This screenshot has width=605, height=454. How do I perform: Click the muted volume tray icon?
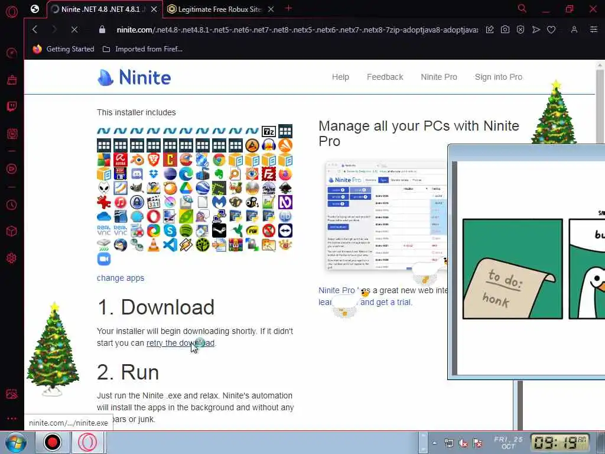click(463, 443)
